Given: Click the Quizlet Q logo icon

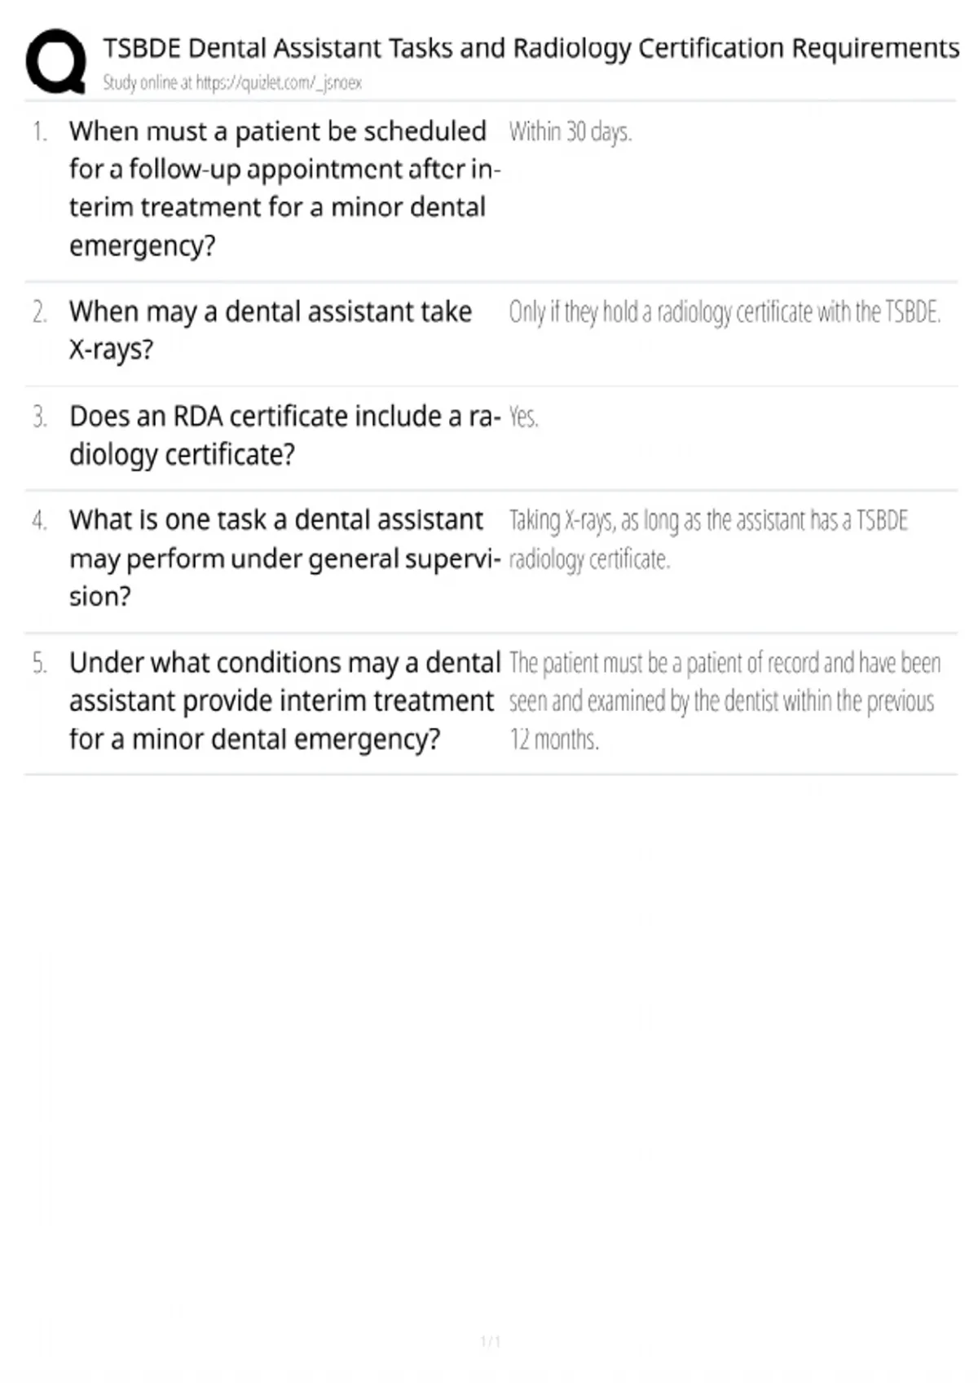Looking at the screenshot, I should 55,61.
